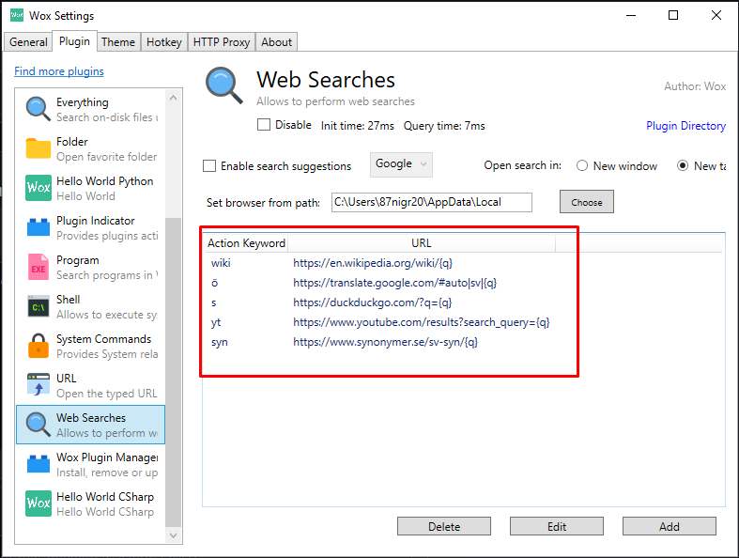739x558 pixels.
Task: Click the Hello World Python Wox icon
Action: click(38, 188)
